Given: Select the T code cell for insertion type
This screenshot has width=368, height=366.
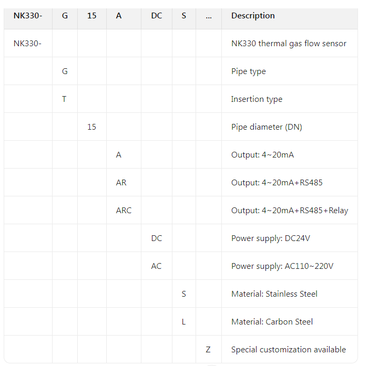Looking at the screenshot, I should 64,99.
